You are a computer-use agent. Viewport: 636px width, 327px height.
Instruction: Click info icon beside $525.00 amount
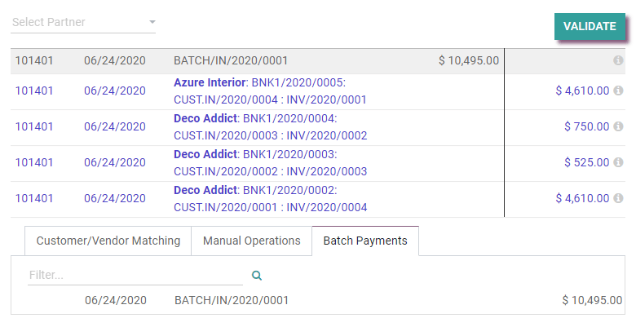pyautogui.click(x=618, y=162)
